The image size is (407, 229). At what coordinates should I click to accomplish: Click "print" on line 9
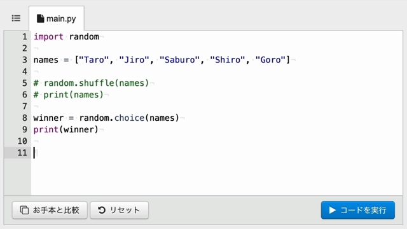pyautogui.click(x=46, y=130)
